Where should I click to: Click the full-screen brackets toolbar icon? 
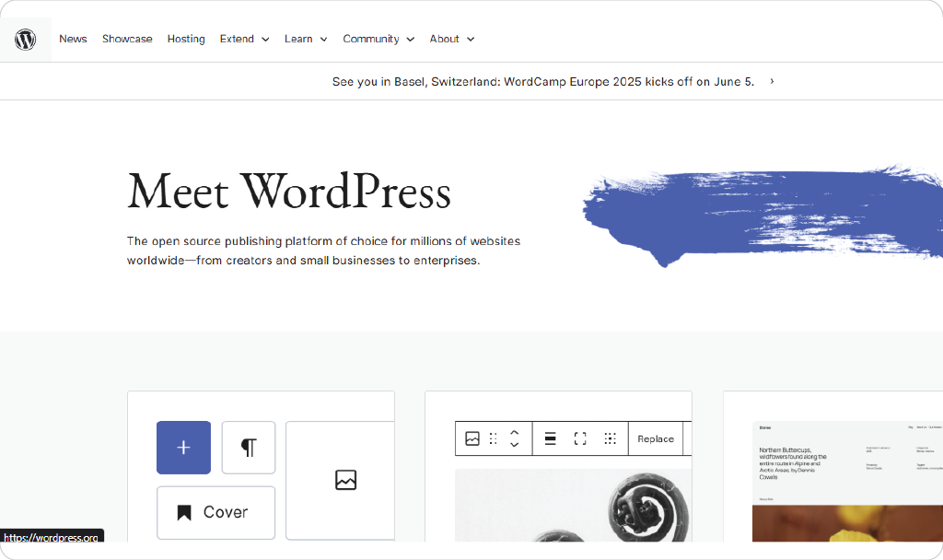point(580,438)
